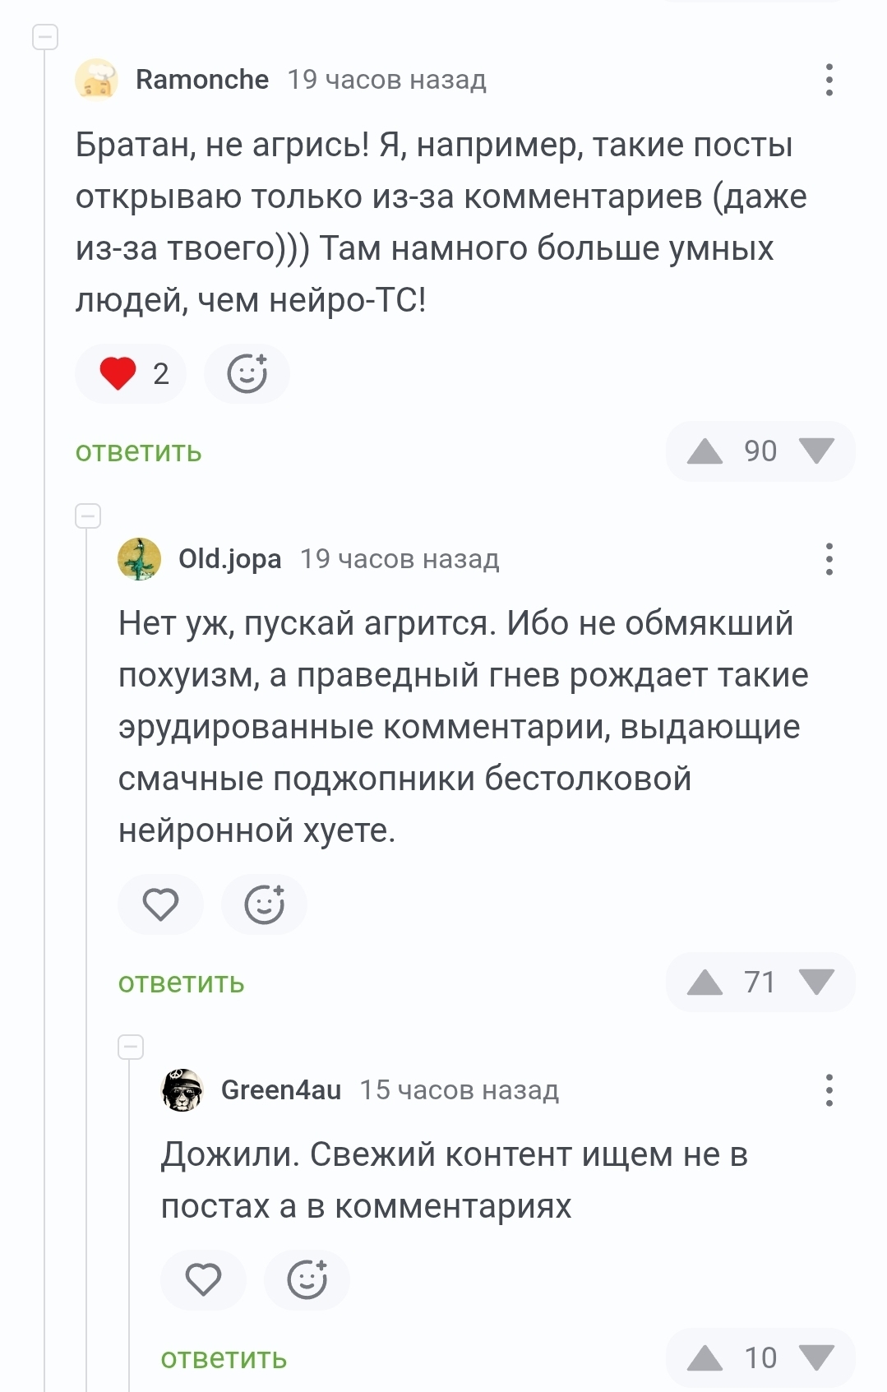Viewport: 887px width, 1392px height.
Task: Collapse Old.jopa's reply thread
Action: coord(88,516)
